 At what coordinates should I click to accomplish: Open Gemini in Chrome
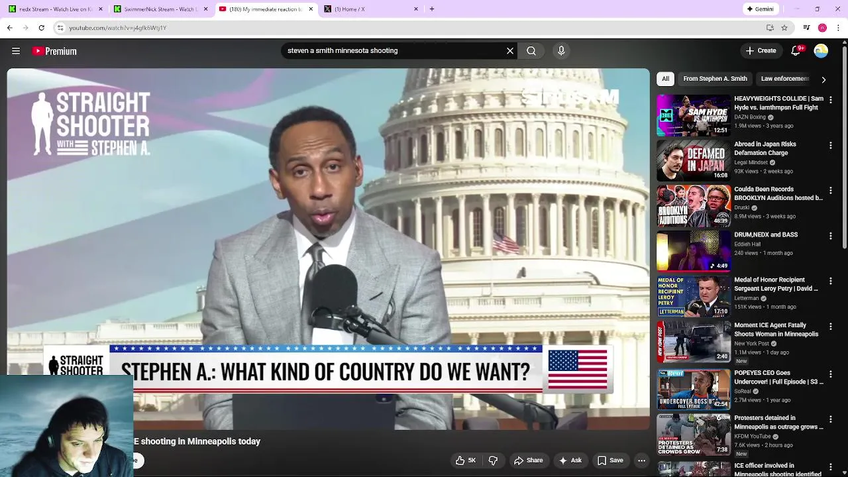coord(760,9)
